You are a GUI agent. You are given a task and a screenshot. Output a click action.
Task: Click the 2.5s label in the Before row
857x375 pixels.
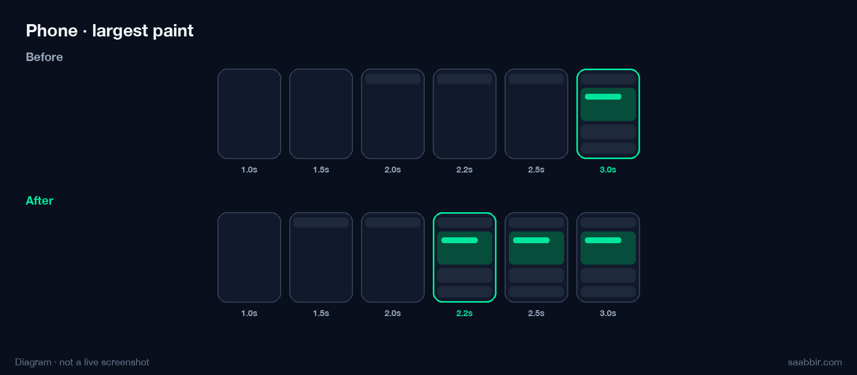[x=536, y=170]
